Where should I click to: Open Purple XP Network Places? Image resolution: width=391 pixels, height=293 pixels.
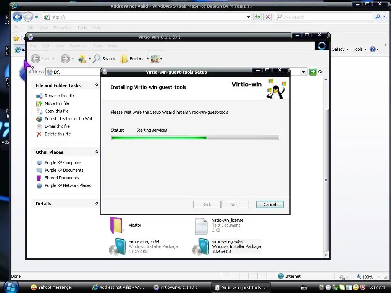(68, 186)
